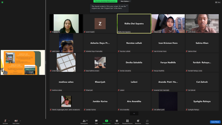This screenshot has height=125, width=222.
Task: Open the Reactions menu
Action: [138, 122]
